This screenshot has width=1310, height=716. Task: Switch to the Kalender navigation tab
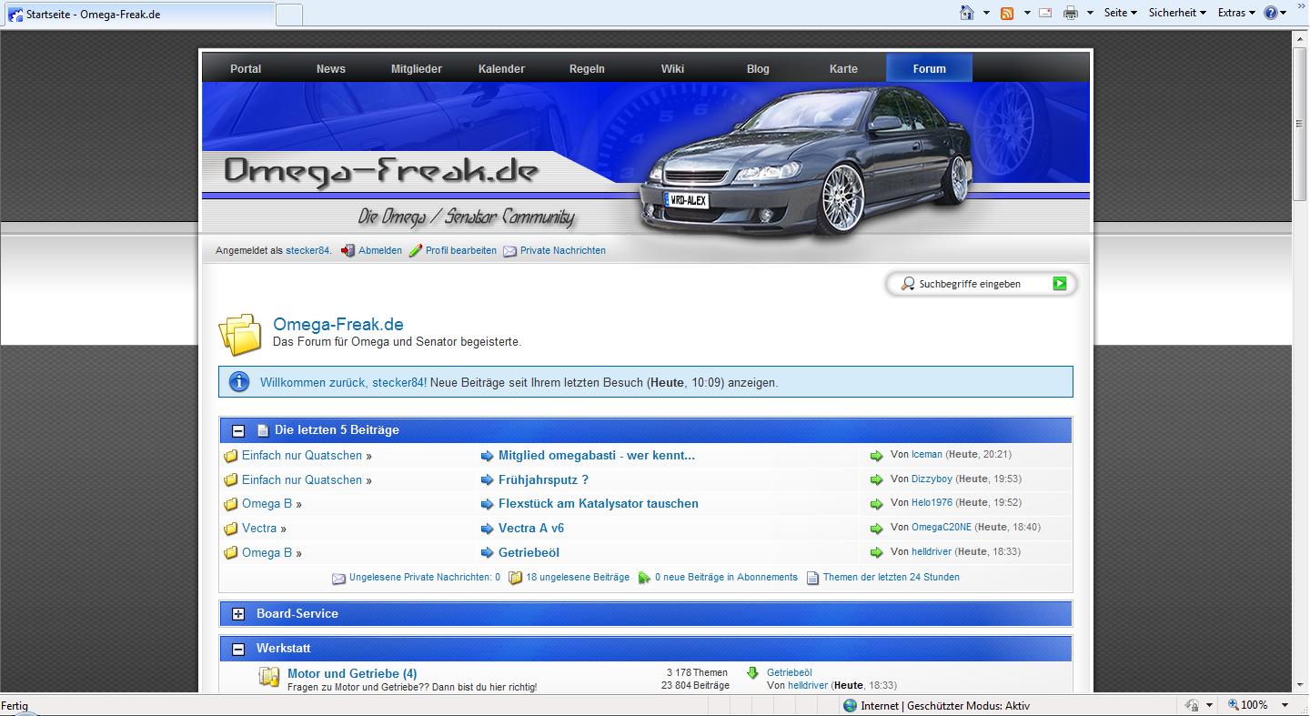coord(501,68)
